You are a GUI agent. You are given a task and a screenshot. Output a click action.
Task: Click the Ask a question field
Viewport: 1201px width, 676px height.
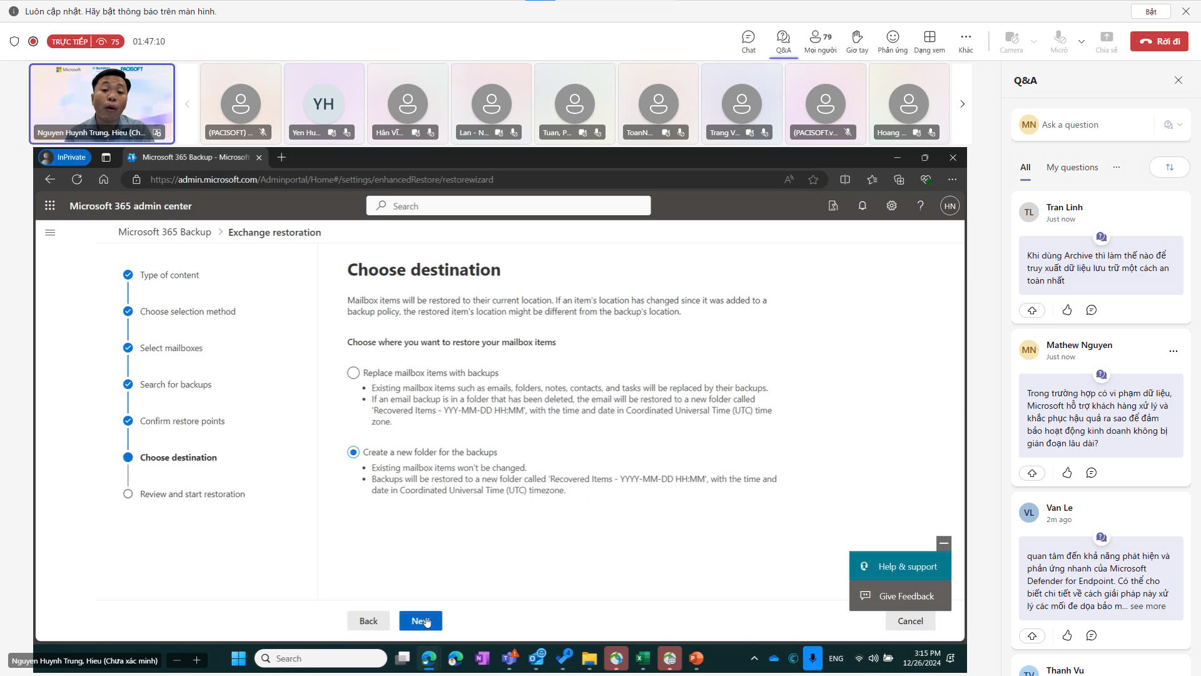(x=1085, y=125)
